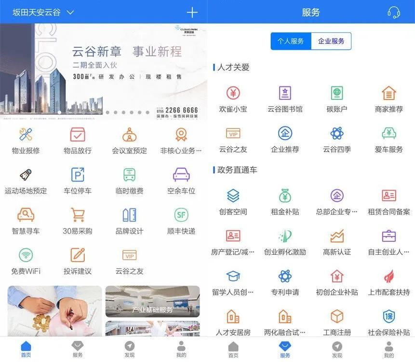Image resolution: width=415 pixels, height=362 pixels.
Task: Tap 商家推荐 house icon
Action: coord(389,93)
